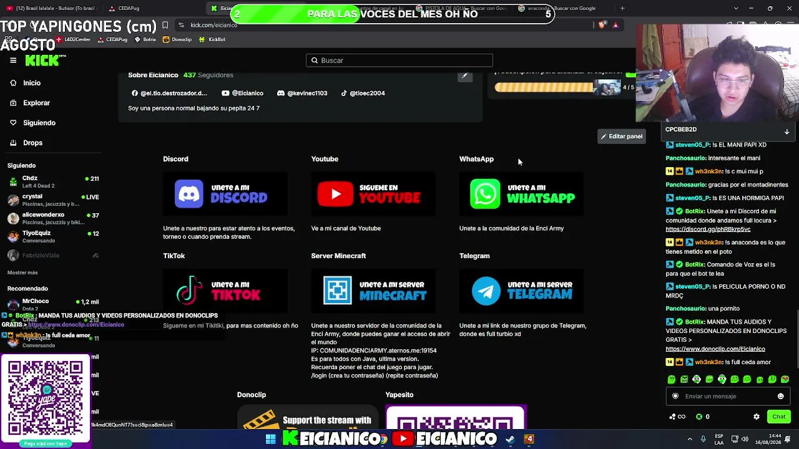Open the L4D2Center bookmark

(x=73, y=39)
